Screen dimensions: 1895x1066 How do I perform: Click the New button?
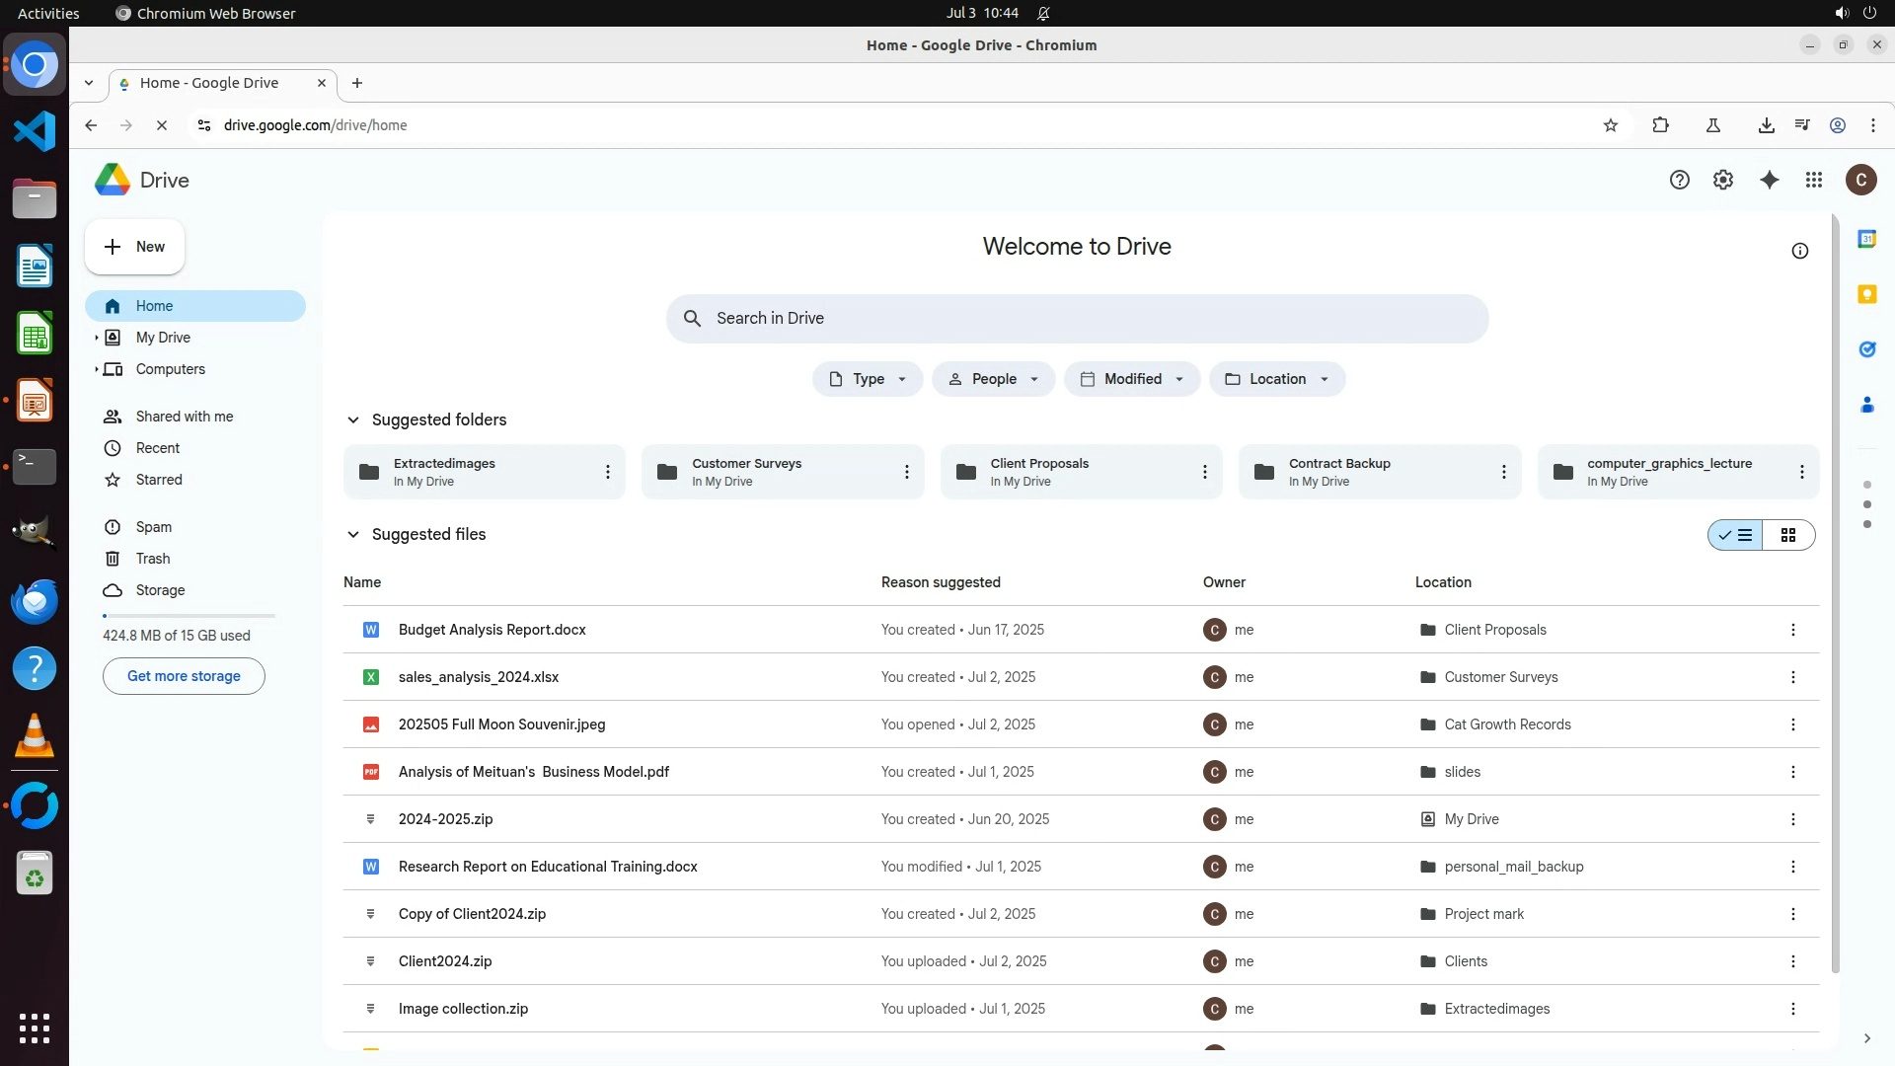tap(134, 247)
